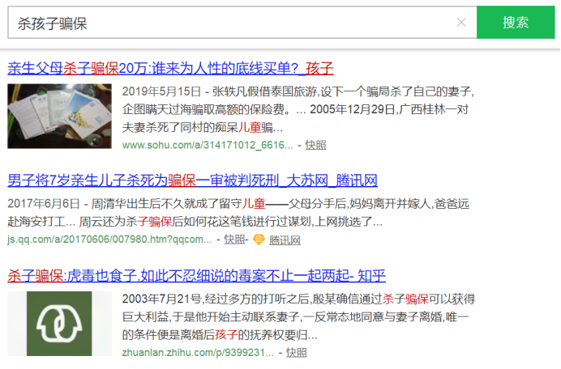The width and height of the screenshot is (561, 369).
Task: Click the snippet text dated 2019年5月15日
Action: coord(298,109)
